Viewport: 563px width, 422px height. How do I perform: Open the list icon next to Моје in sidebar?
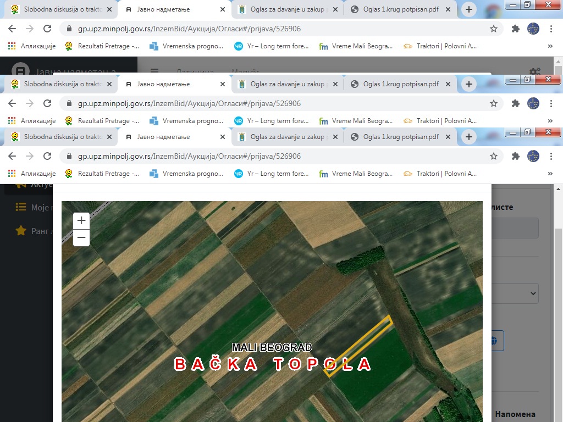coord(21,207)
